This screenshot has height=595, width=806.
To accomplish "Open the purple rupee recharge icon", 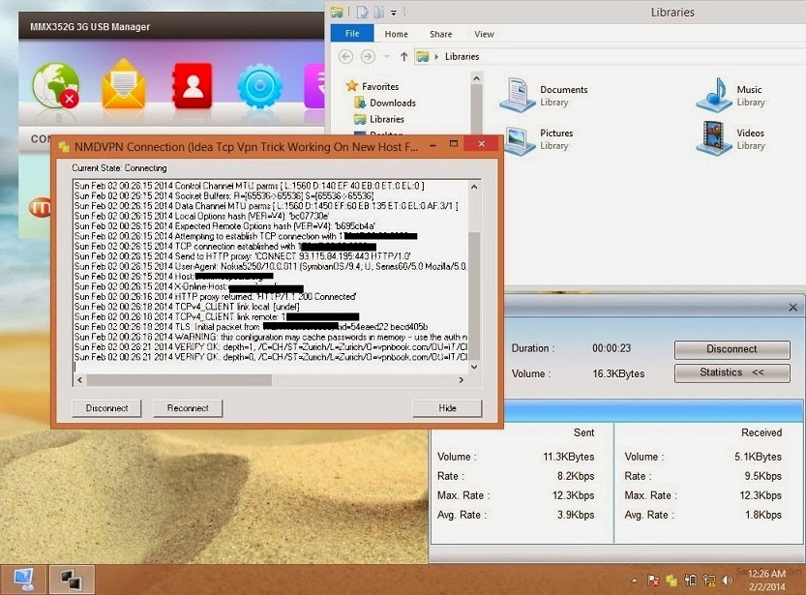I will (314, 86).
